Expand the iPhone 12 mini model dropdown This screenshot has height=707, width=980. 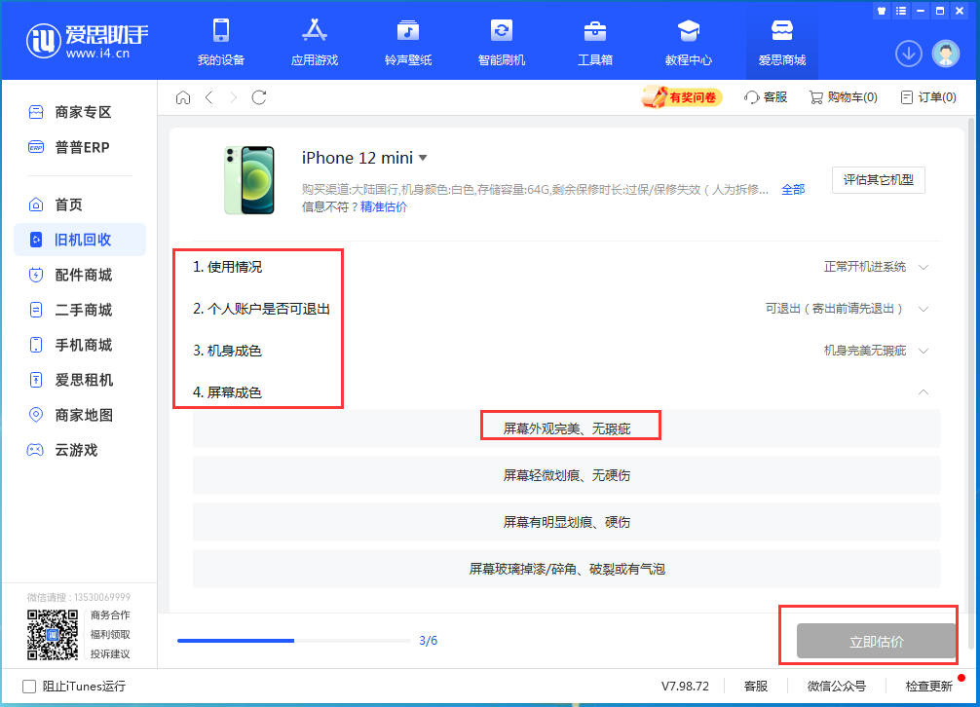(x=423, y=158)
